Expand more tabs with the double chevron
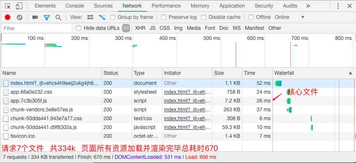 point(308,6)
